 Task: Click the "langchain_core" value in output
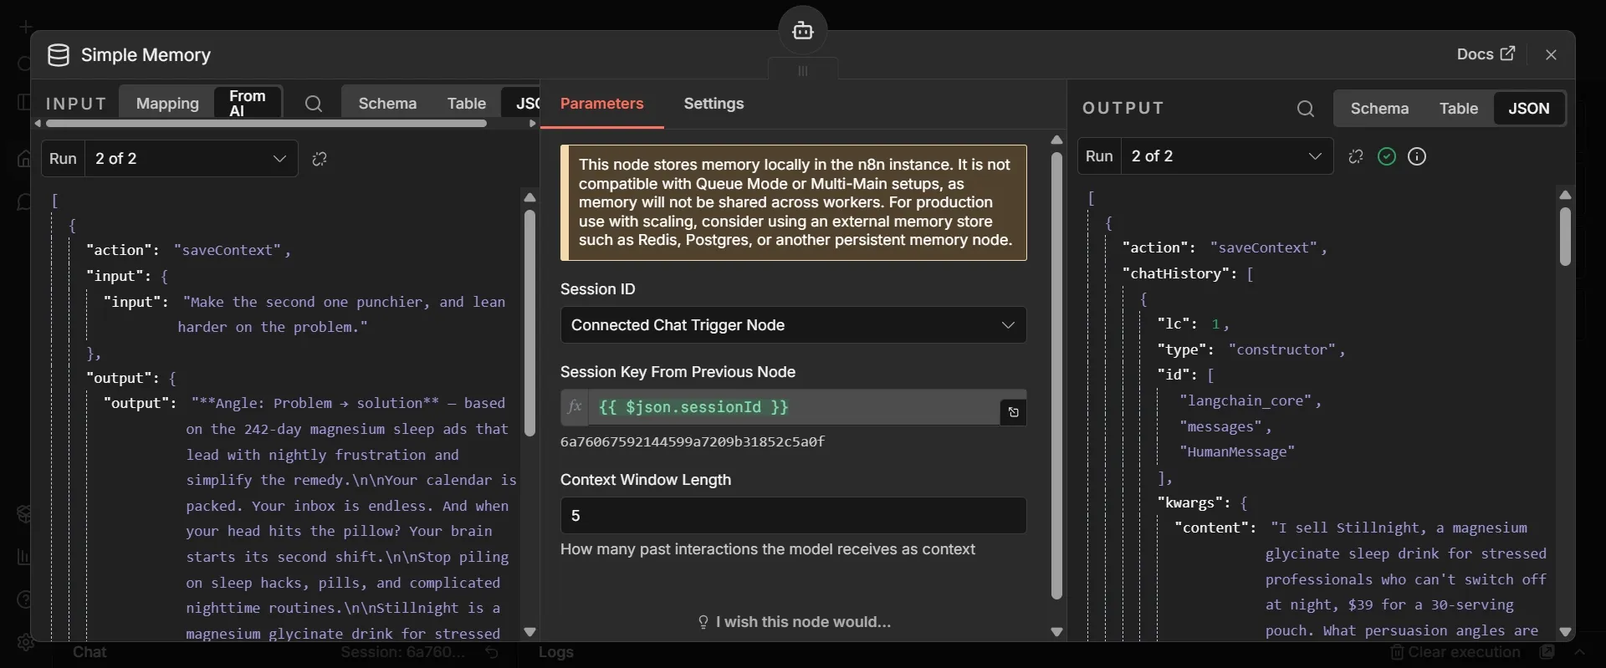pos(1246,401)
